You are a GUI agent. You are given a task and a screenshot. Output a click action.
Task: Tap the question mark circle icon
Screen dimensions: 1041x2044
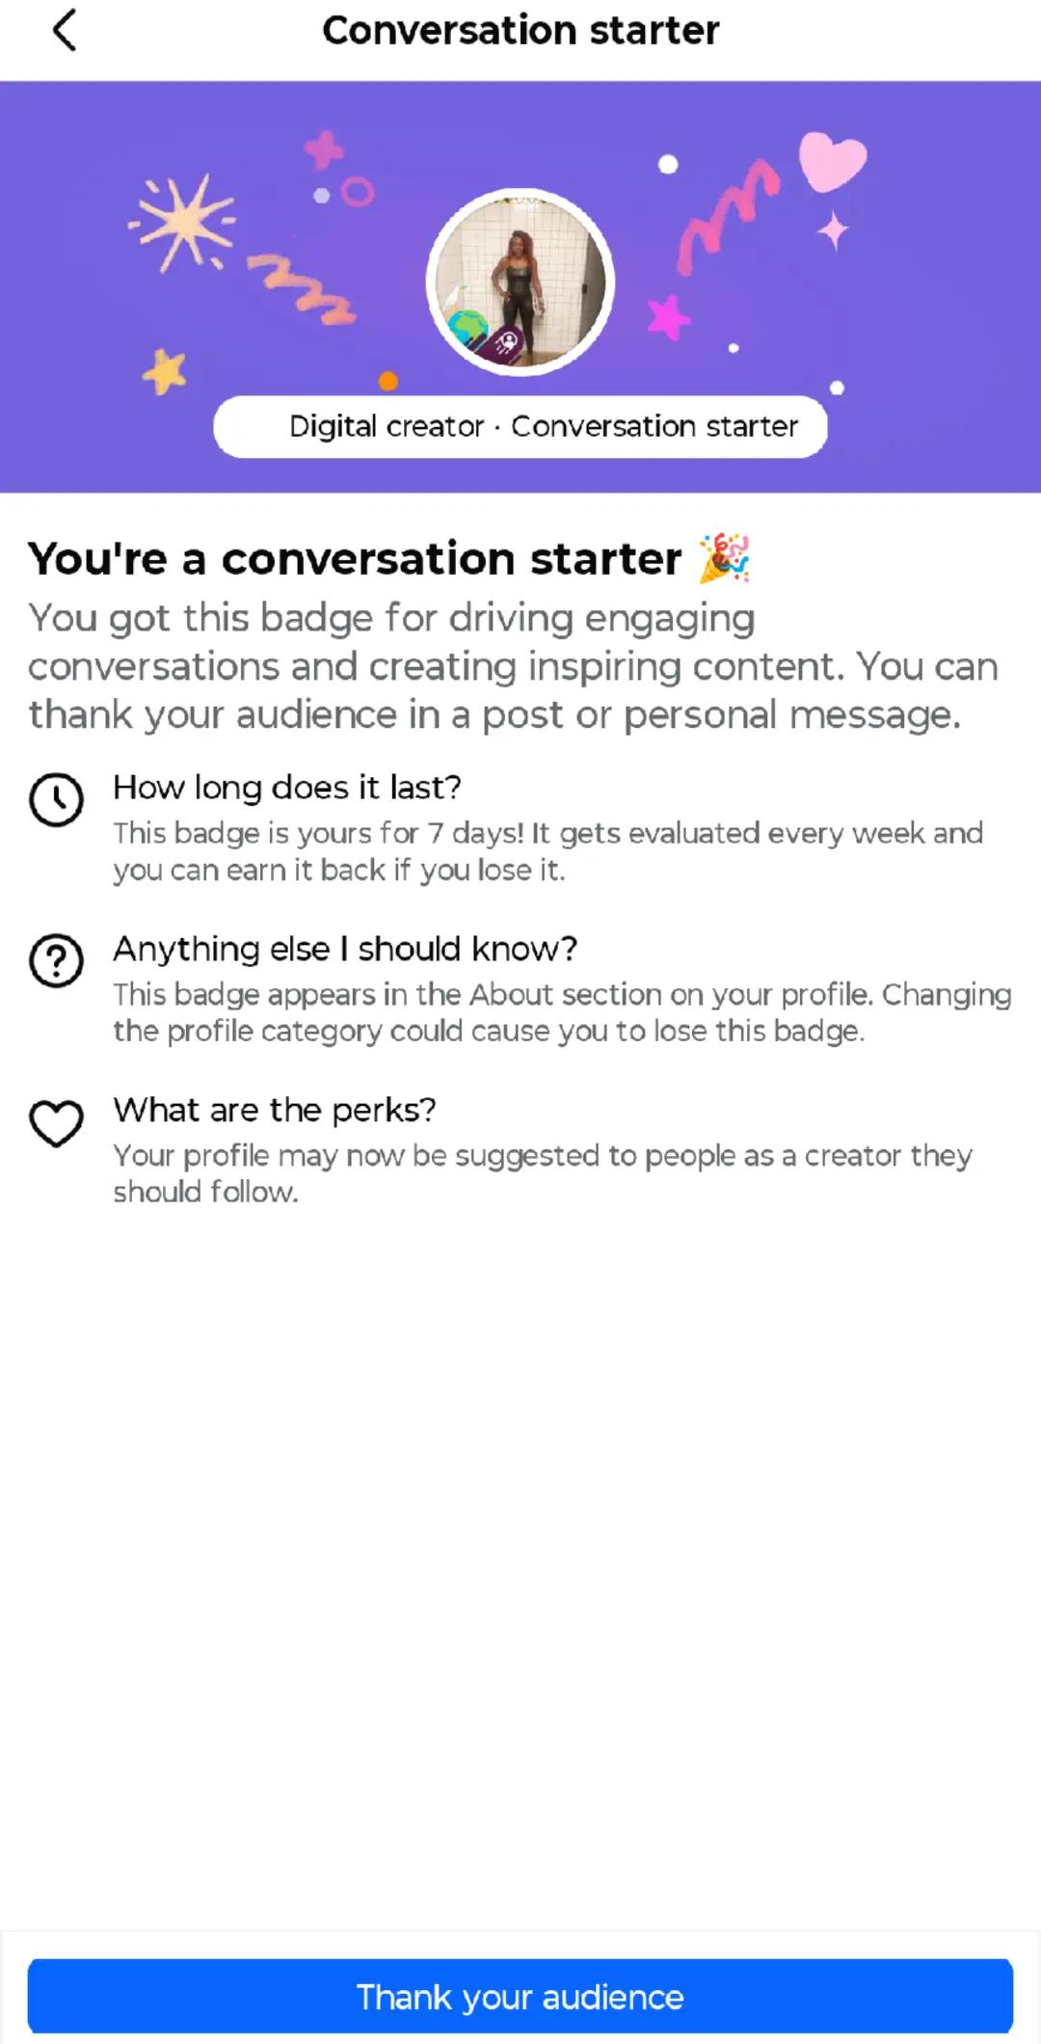(x=56, y=960)
